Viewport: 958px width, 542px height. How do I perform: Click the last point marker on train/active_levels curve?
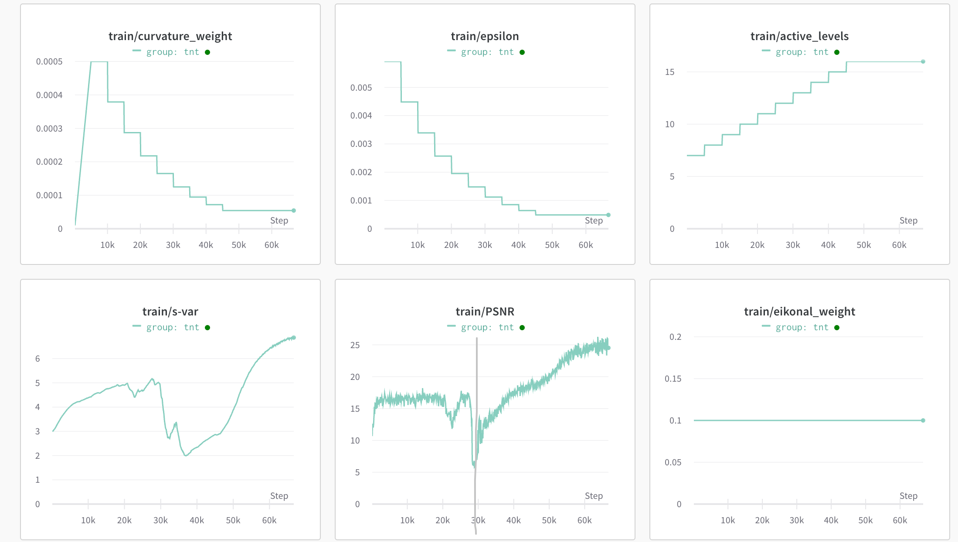(x=923, y=62)
